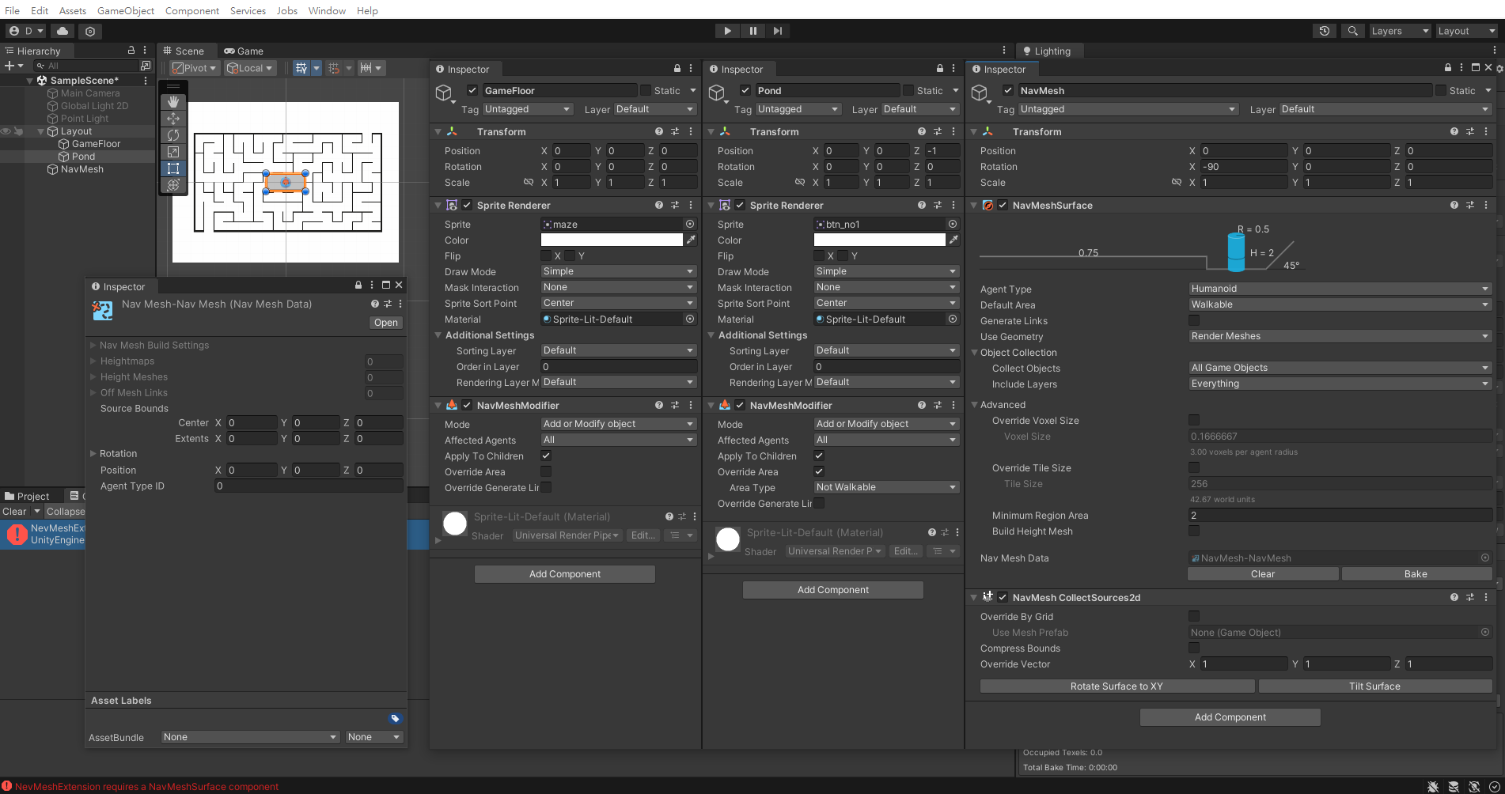The image size is (1505, 794).
Task: Select the Hand tool in the Scene toolbar
Action: [173, 101]
